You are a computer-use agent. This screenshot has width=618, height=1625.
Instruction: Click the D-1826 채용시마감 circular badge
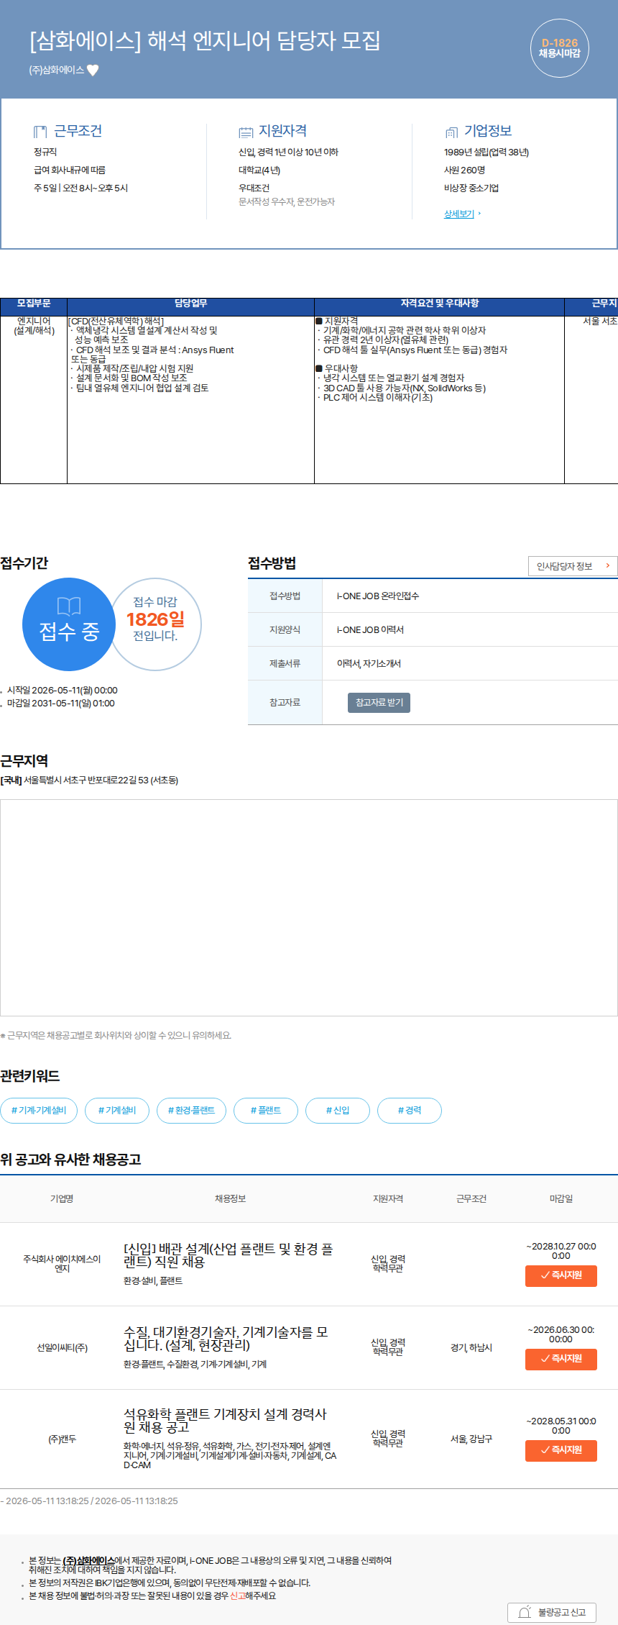560,48
